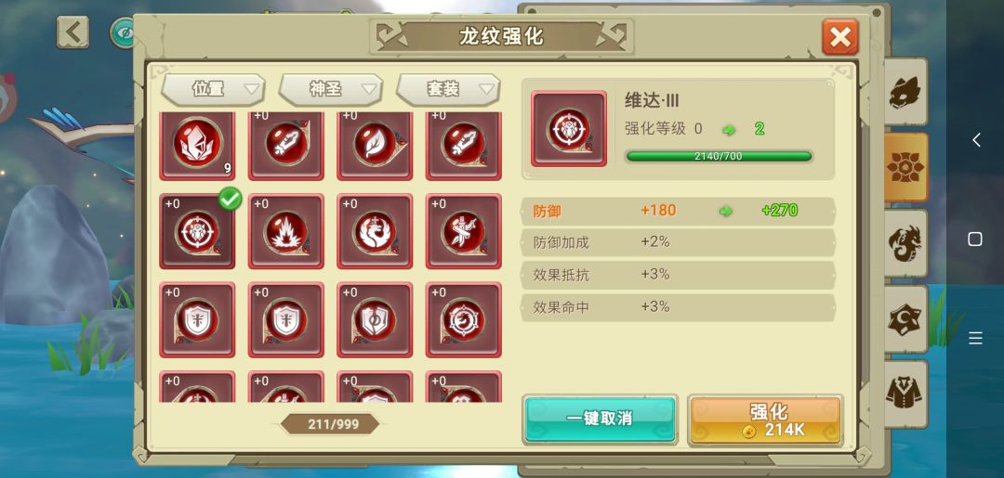Click the green enhancement progress bar
This screenshot has width=1004, height=478.
pos(719,156)
